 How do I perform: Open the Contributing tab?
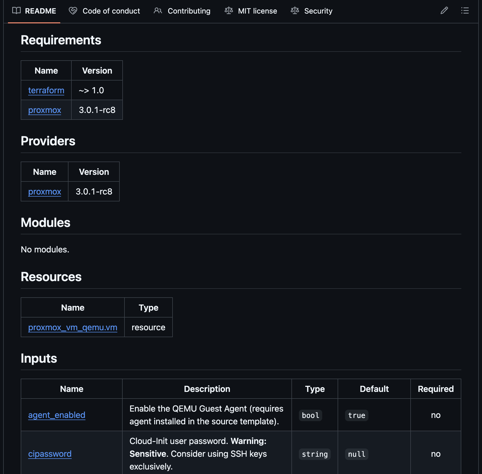[x=189, y=11]
